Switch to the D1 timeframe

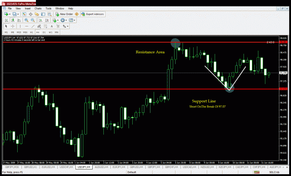tap(44, 33)
